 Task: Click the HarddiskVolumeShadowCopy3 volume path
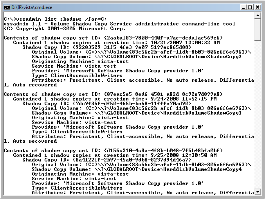tap(168, 113)
